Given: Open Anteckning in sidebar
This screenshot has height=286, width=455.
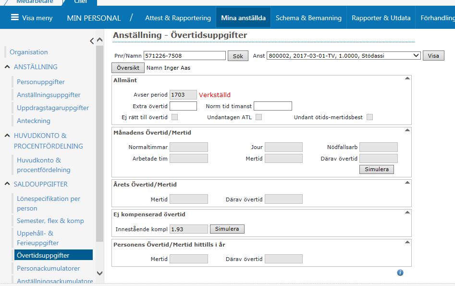Looking at the screenshot, I should pos(33,121).
